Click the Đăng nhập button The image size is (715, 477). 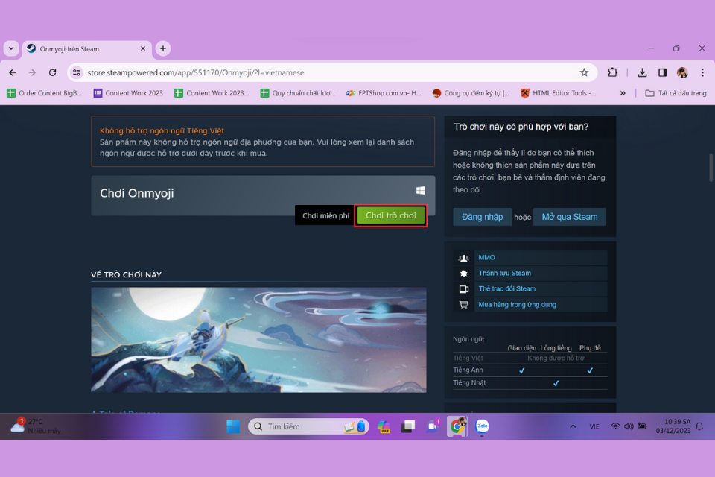tap(482, 217)
